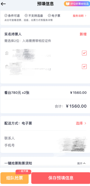
Task: Delete the first ticket holder via trash icon
Action: (x=7, y=53)
